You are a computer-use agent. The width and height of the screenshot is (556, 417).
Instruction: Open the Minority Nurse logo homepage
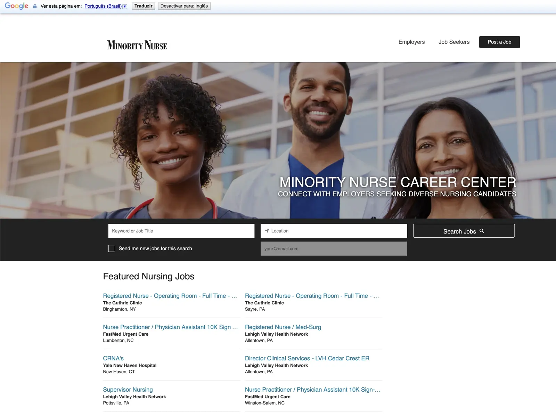(x=137, y=45)
